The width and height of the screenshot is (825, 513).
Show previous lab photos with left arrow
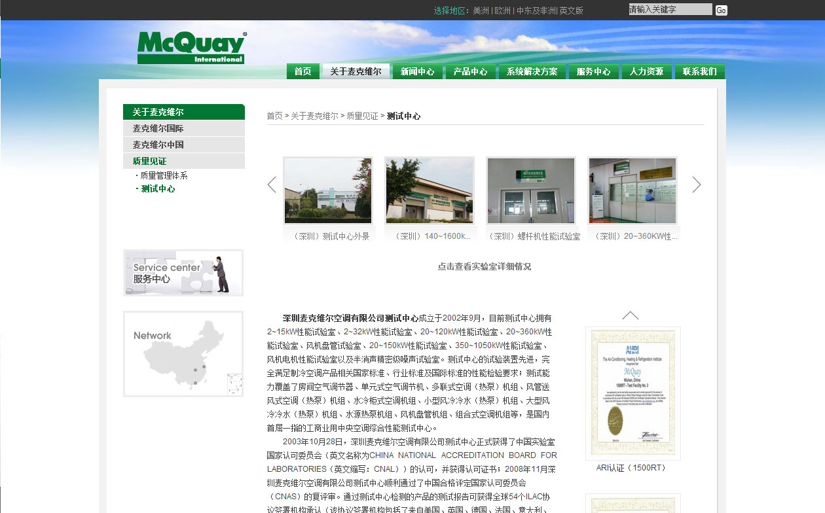[x=272, y=185]
